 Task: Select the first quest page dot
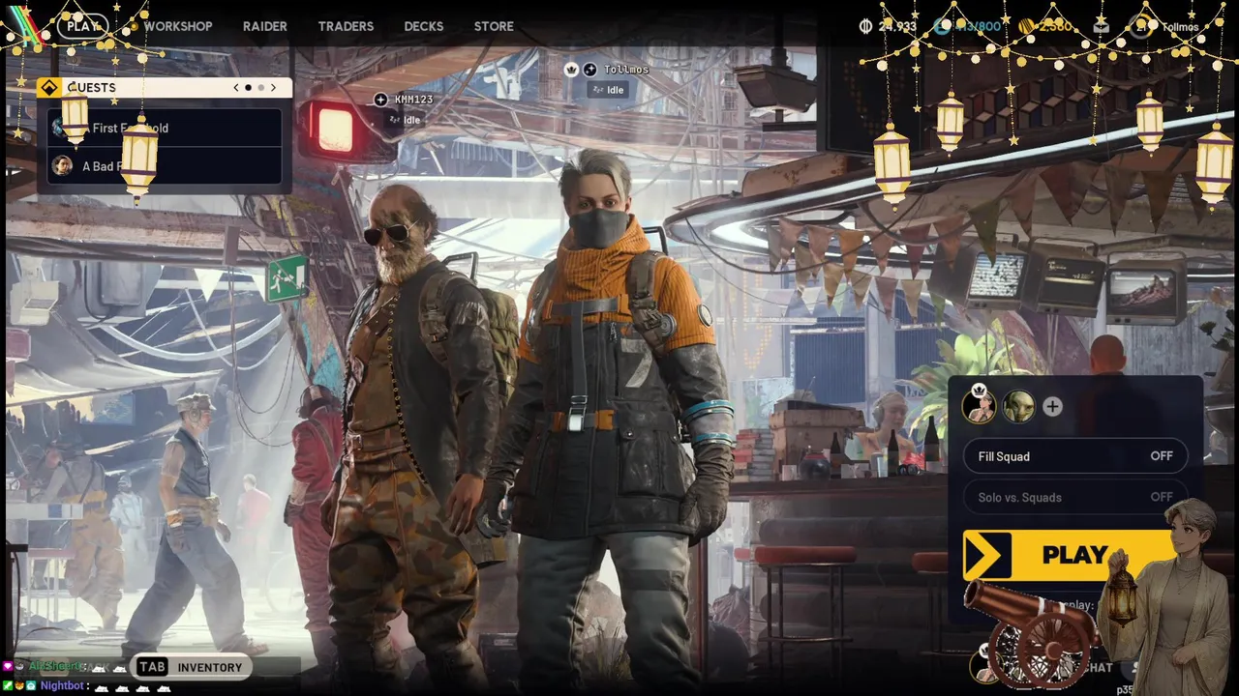tap(248, 87)
